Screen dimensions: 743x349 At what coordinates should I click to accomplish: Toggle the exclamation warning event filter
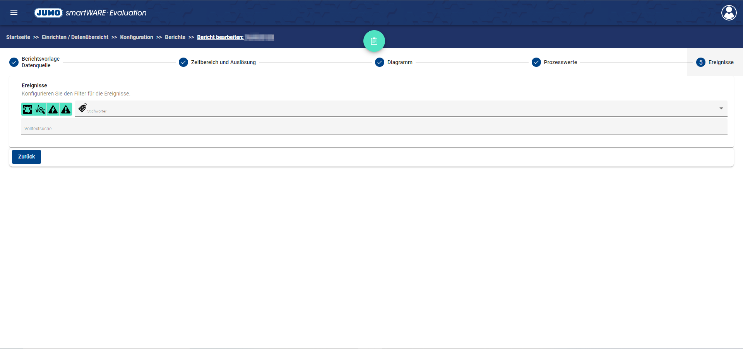[66, 109]
